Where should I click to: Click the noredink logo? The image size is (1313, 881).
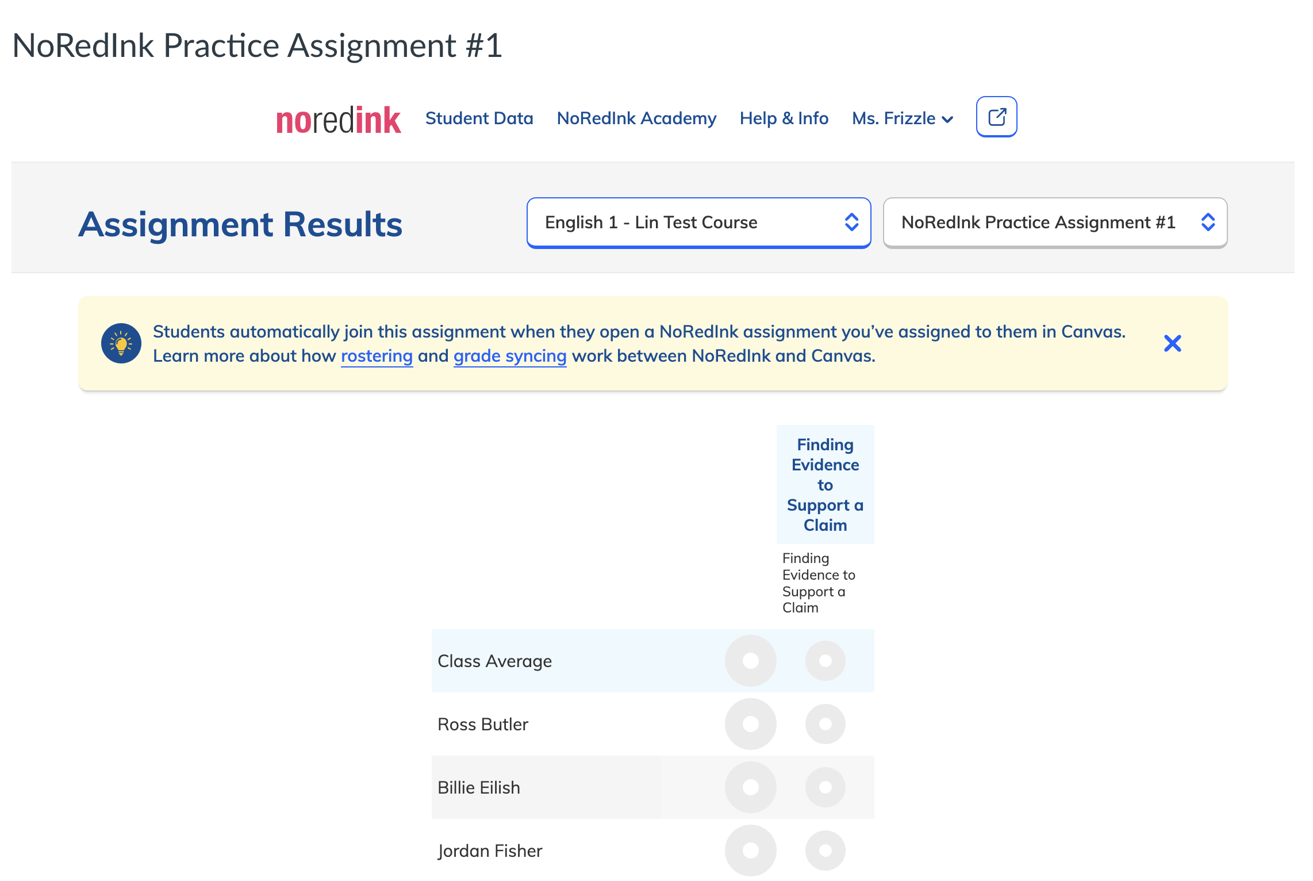338,118
